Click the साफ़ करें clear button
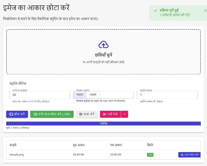Screen dimensions: 207x166 click(x=87, y=114)
